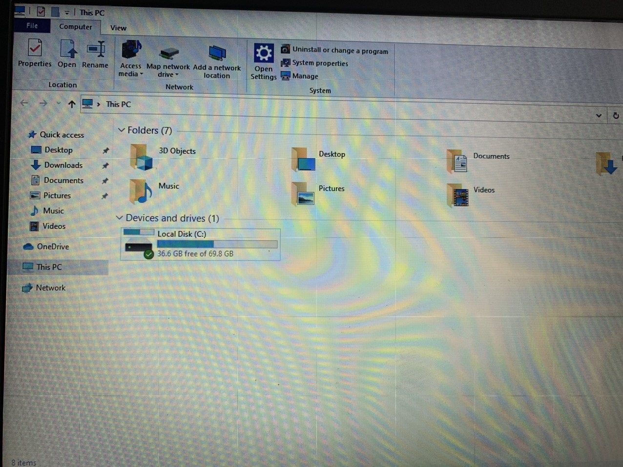
Task: Click the Forward navigation arrow
Action: pyautogui.click(x=43, y=103)
